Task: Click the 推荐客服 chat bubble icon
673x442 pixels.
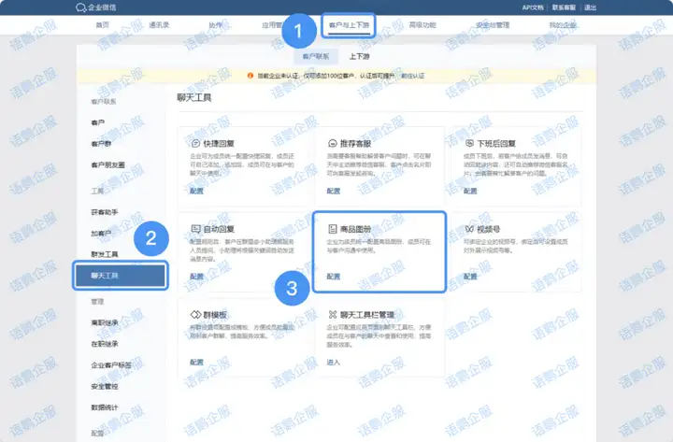Action: tap(333, 143)
